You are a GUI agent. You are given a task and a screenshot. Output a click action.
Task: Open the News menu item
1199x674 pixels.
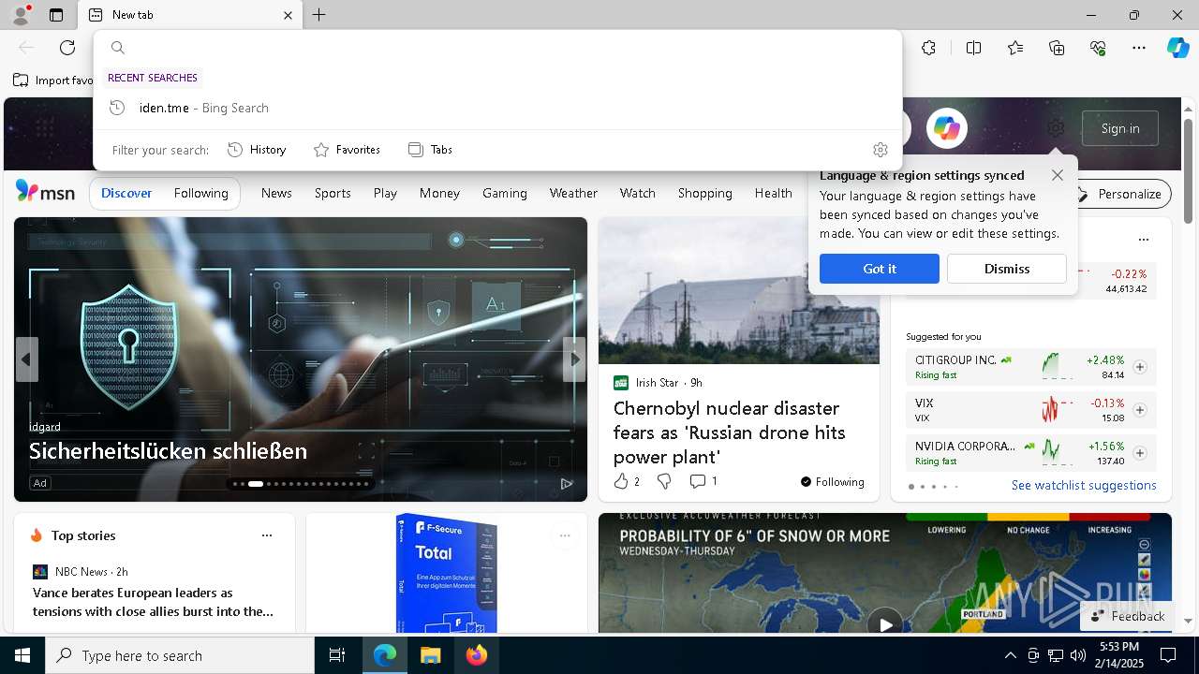coord(276,193)
